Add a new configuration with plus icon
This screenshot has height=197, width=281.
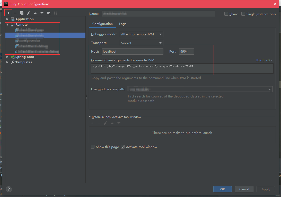click(8, 13)
